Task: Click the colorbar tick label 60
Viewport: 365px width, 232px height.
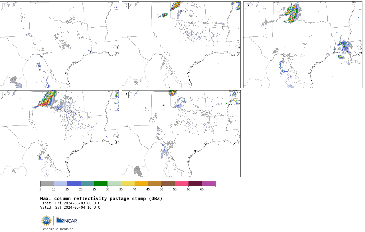Action: [x=188, y=190]
